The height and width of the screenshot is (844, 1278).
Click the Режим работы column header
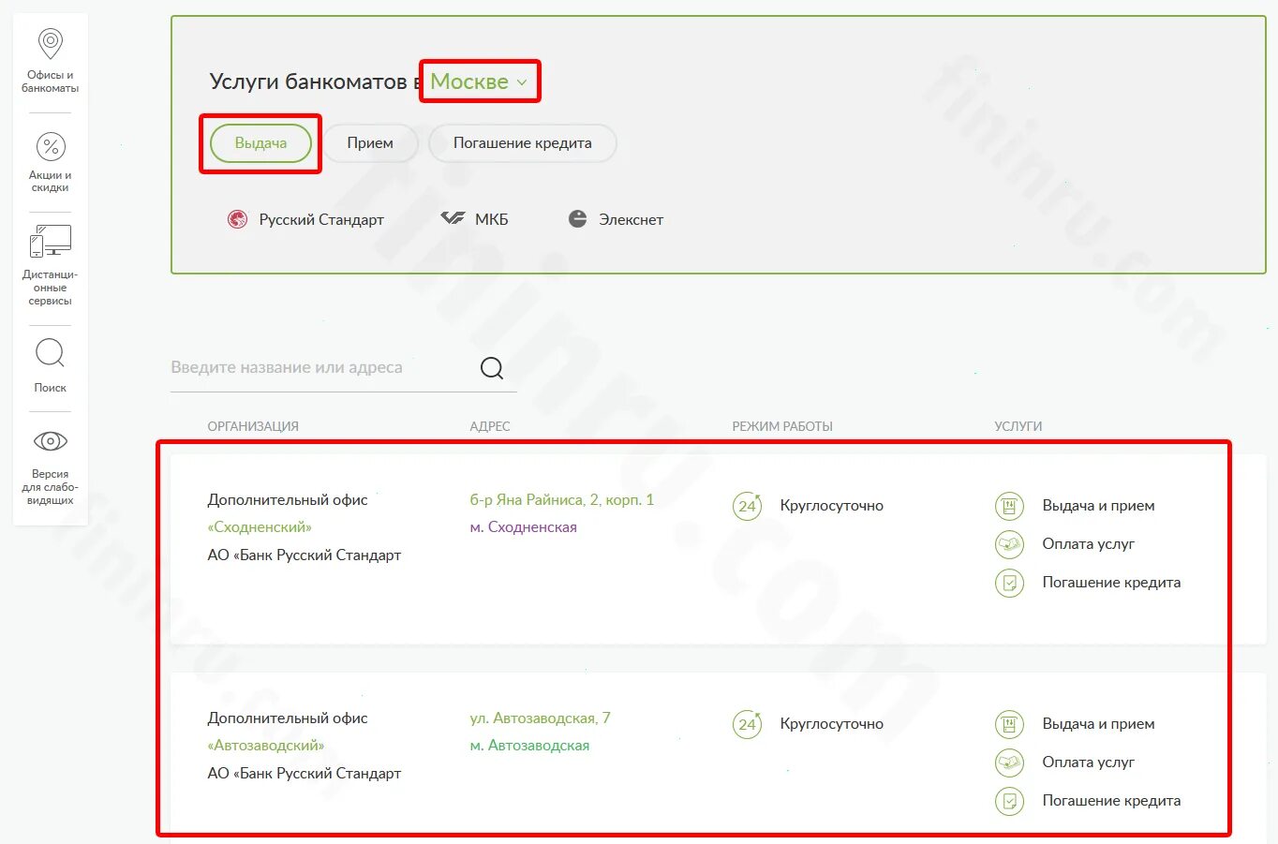782,426
